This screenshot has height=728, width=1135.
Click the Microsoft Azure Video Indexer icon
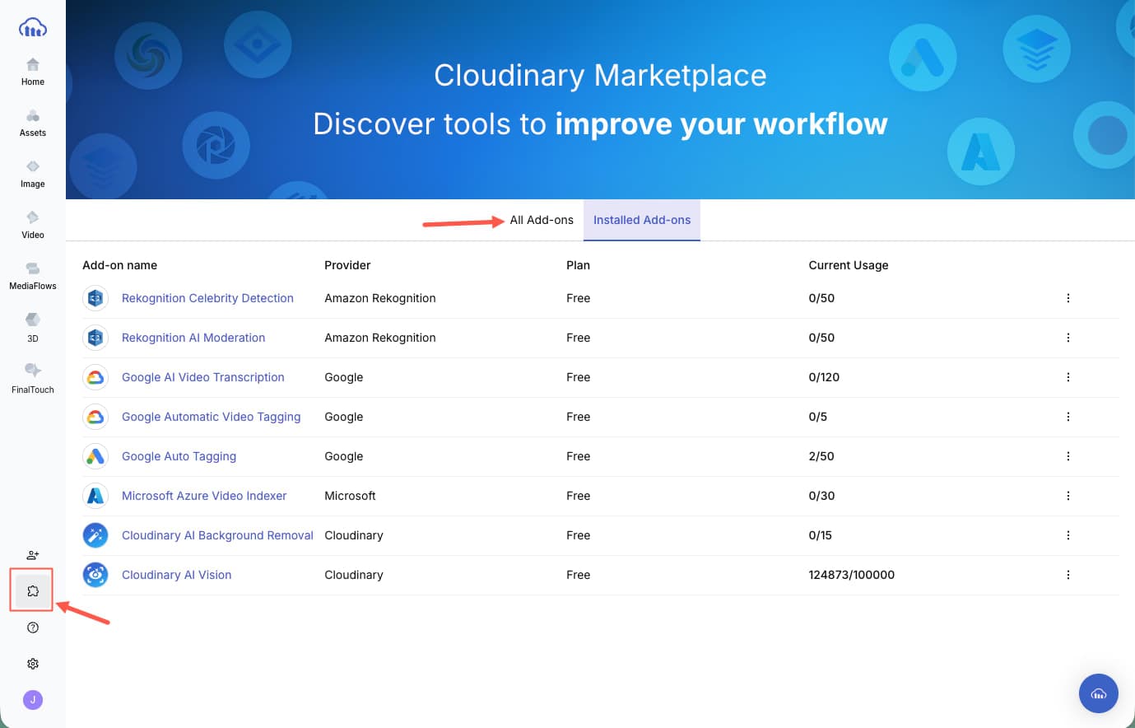(x=95, y=496)
